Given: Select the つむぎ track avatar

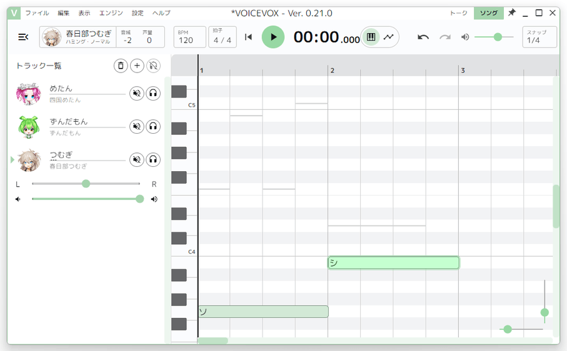Looking at the screenshot, I should coord(29,161).
